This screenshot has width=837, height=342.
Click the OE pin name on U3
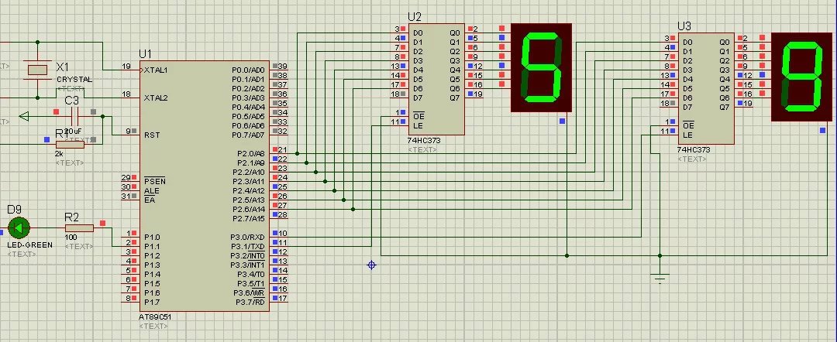689,125
